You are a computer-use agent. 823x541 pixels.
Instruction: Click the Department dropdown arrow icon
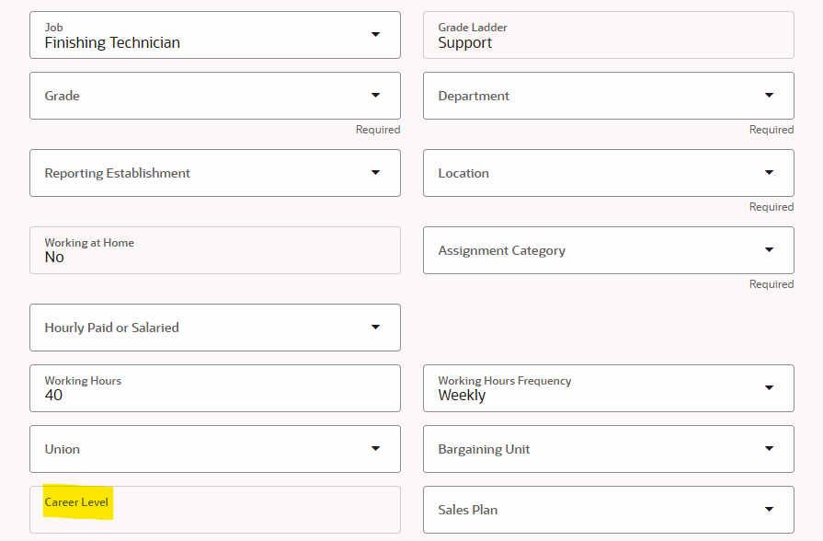(x=770, y=95)
